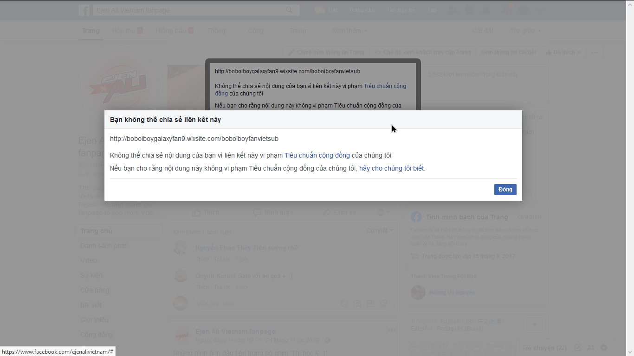Open the Cài đặt page settings tab

(x=483, y=31)
